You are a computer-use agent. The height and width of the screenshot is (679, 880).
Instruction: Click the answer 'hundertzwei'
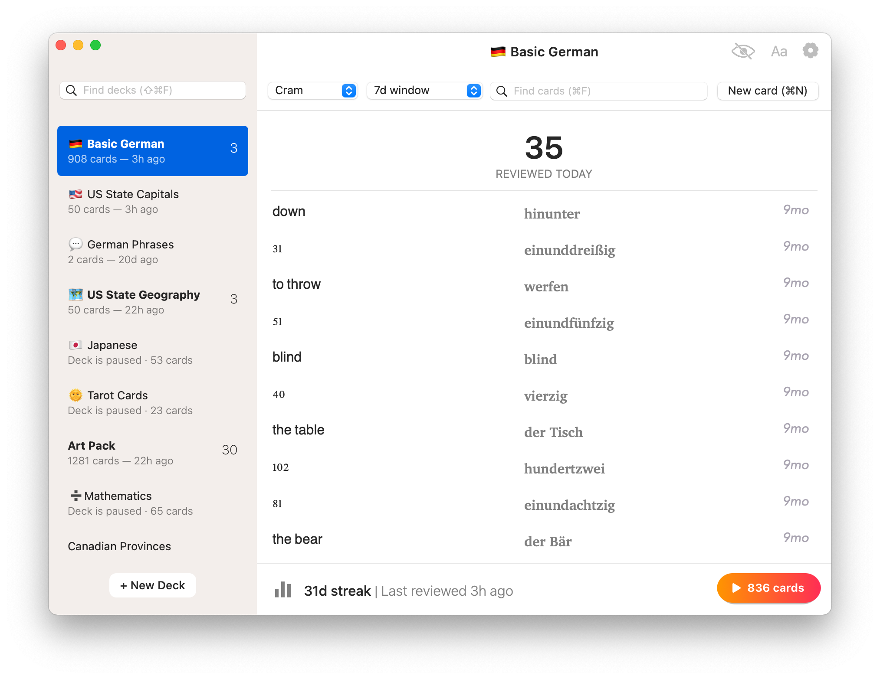565,469
